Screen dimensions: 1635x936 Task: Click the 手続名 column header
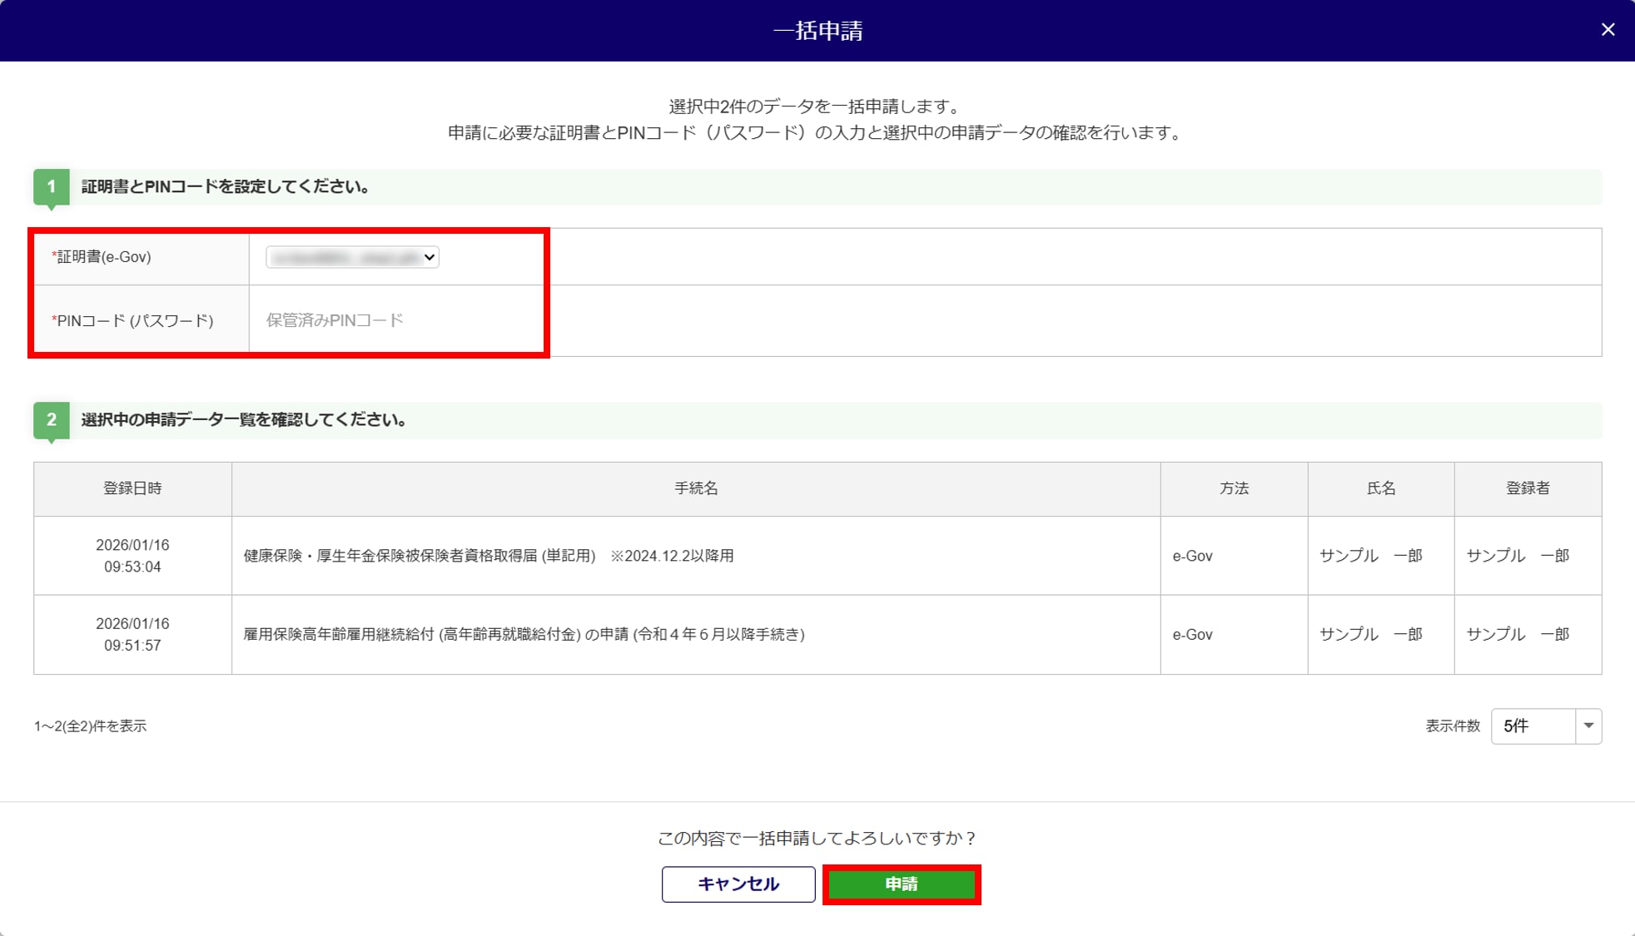pos(695,488)
